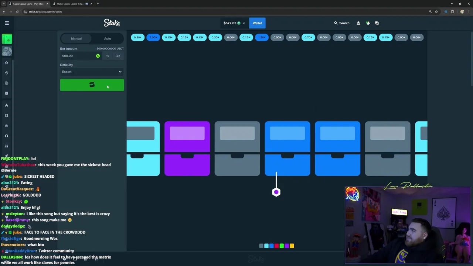Image resolution: width=473 pixels, height=266 pixels.
Task: Open the notifications bell icon
Action: (x=368, y=23)
